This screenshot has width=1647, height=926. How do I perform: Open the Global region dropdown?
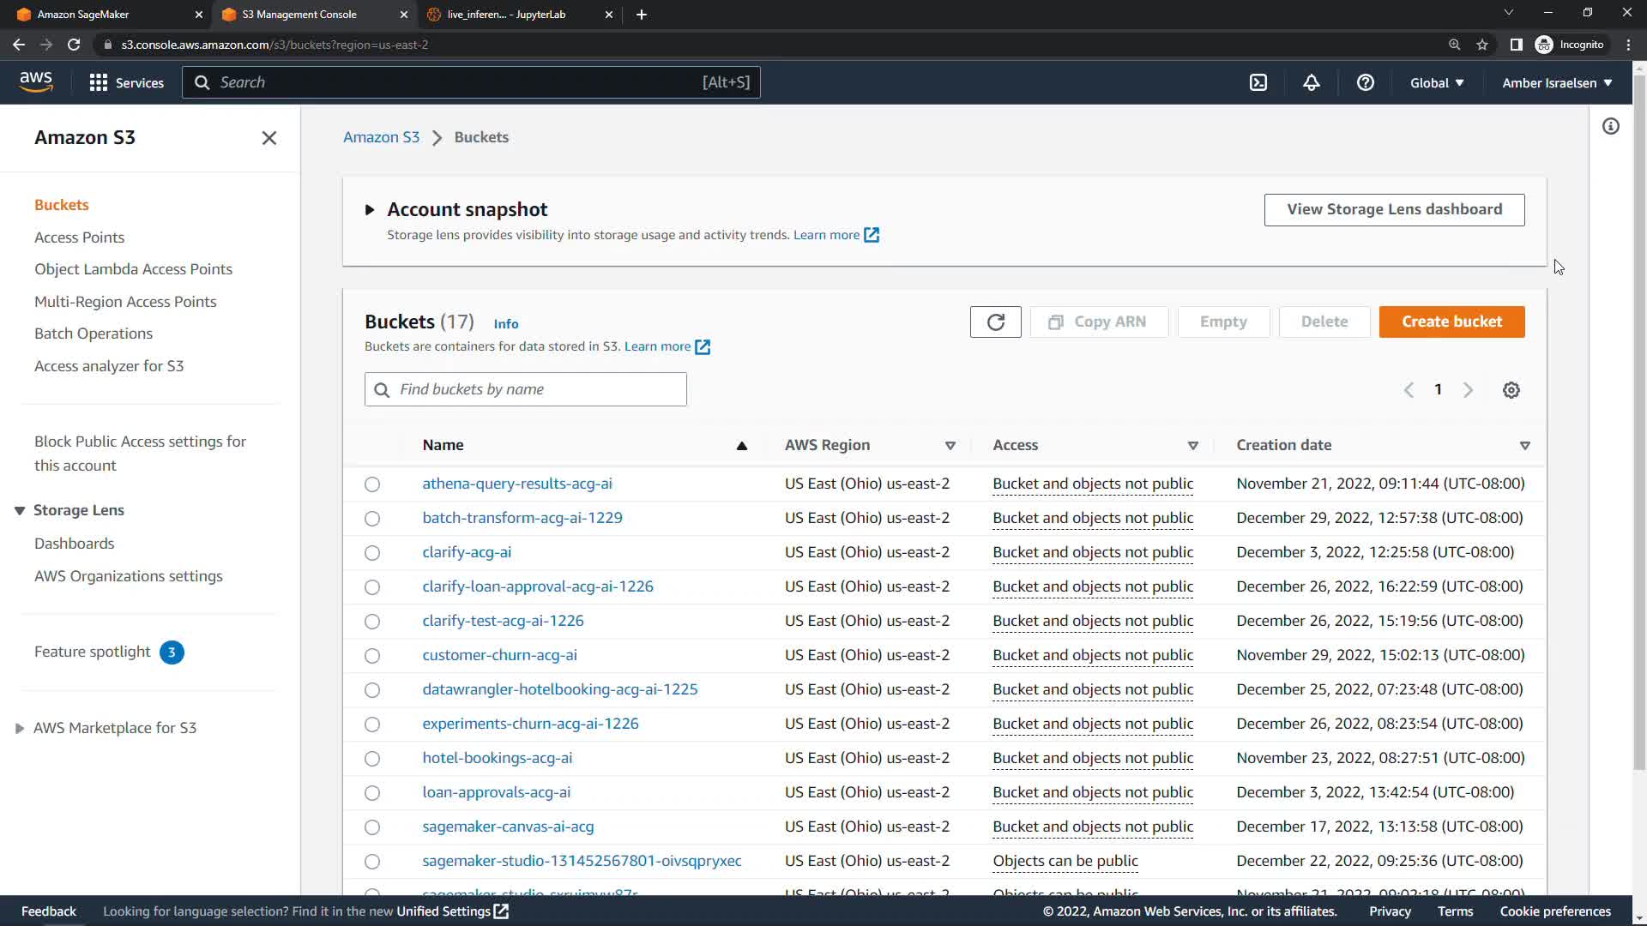point(1437,82)
